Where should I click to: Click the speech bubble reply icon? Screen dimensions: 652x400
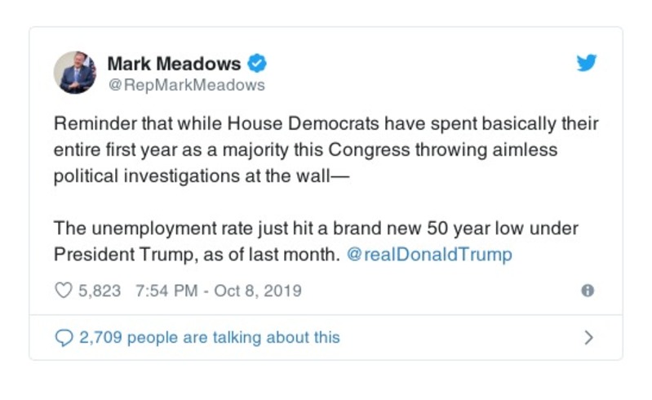pos(63,337)
